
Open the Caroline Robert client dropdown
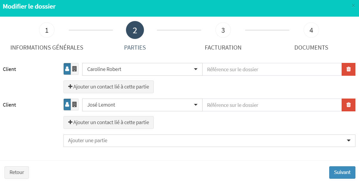coord(142,69)
